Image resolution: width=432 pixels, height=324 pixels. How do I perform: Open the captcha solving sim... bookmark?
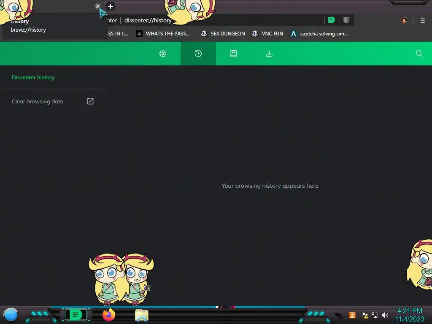tap(319, 34)
